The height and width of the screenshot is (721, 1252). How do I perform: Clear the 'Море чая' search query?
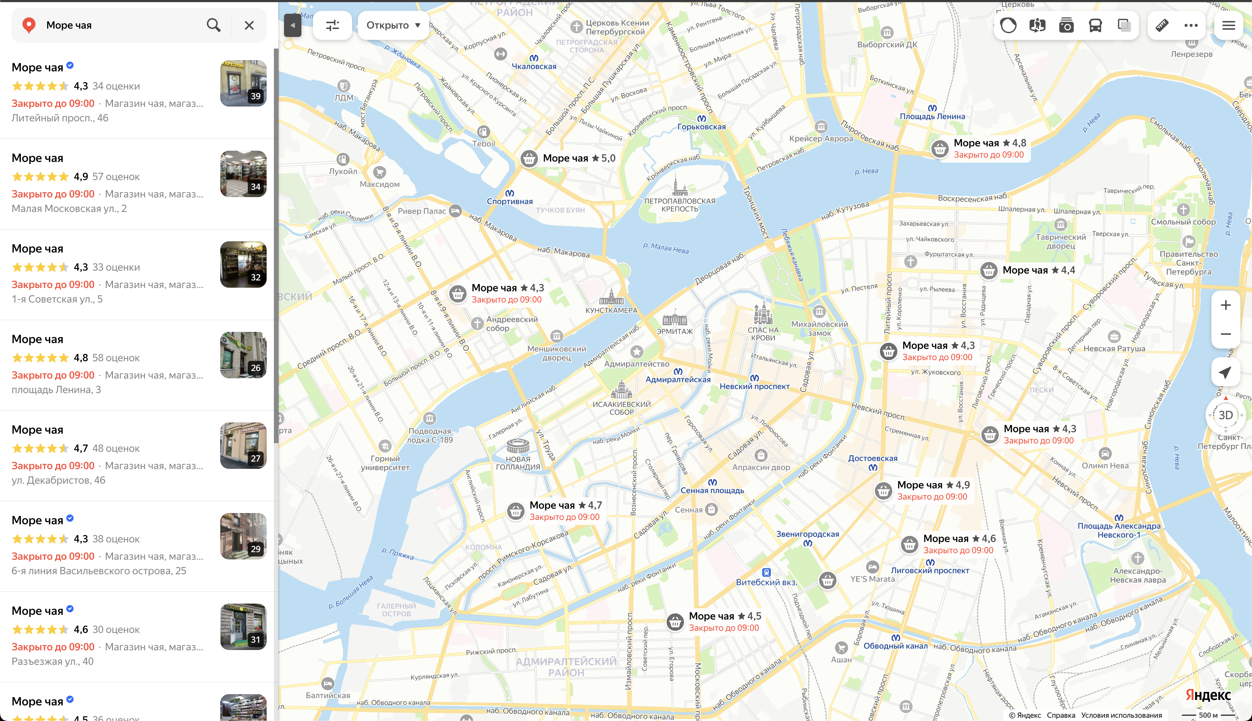click(x=249, y=25)
